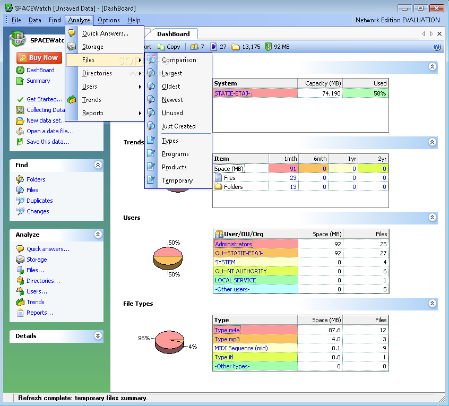Click the Help menu
This screenshot has width=449, height=406.
134,20
